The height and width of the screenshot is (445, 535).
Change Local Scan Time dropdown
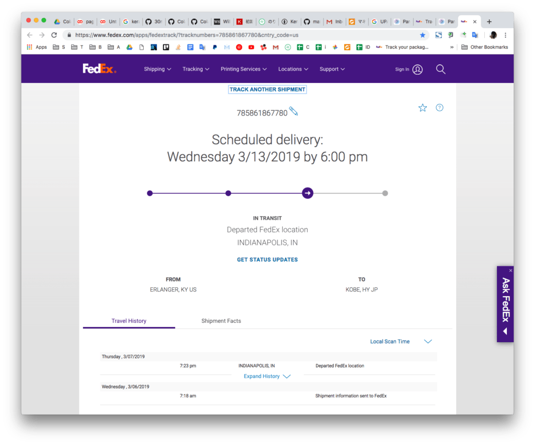[401, 342]
